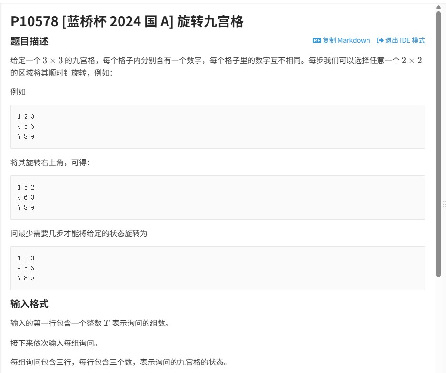Click the 输入格式 heading

30,304
